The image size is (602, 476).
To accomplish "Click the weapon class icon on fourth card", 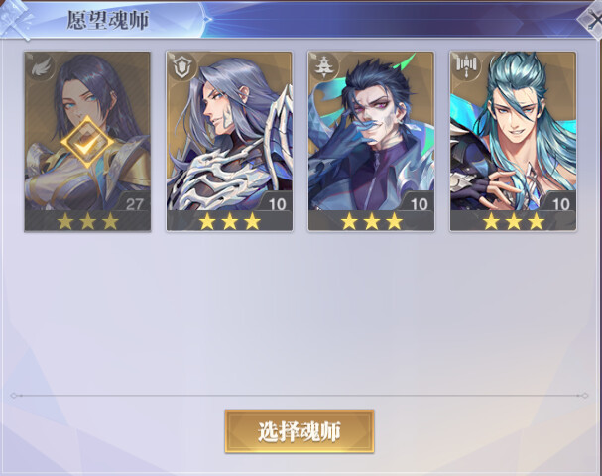I will coord(467,66).
